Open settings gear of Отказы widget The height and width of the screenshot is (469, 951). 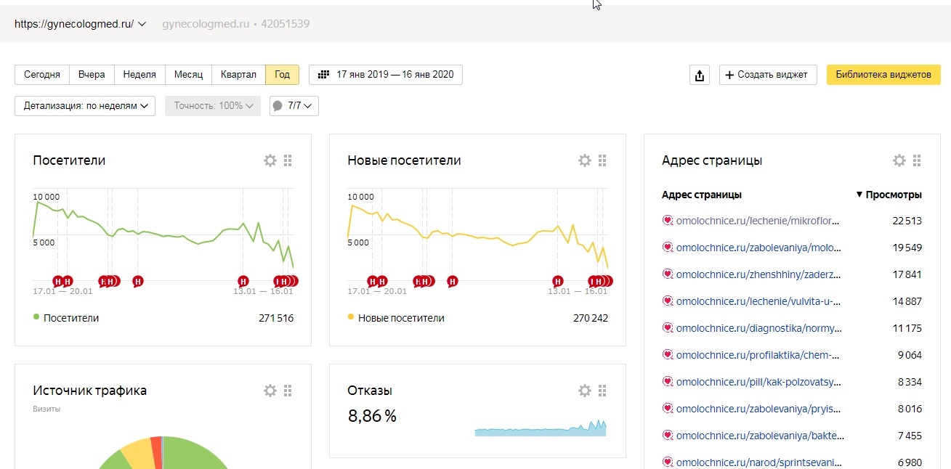[x=585, y=391]
